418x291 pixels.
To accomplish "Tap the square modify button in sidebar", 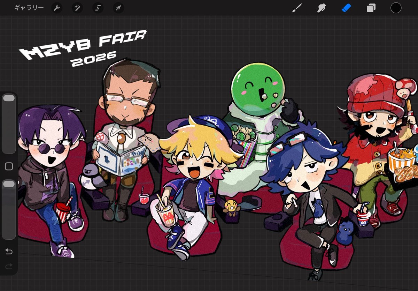I will coord(9,166).
